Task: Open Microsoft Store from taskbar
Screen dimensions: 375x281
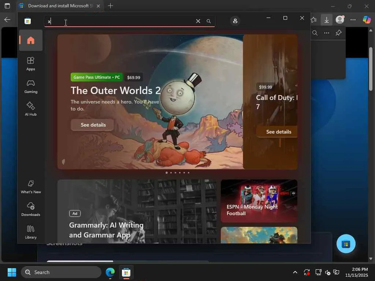Action: point(126,272)
